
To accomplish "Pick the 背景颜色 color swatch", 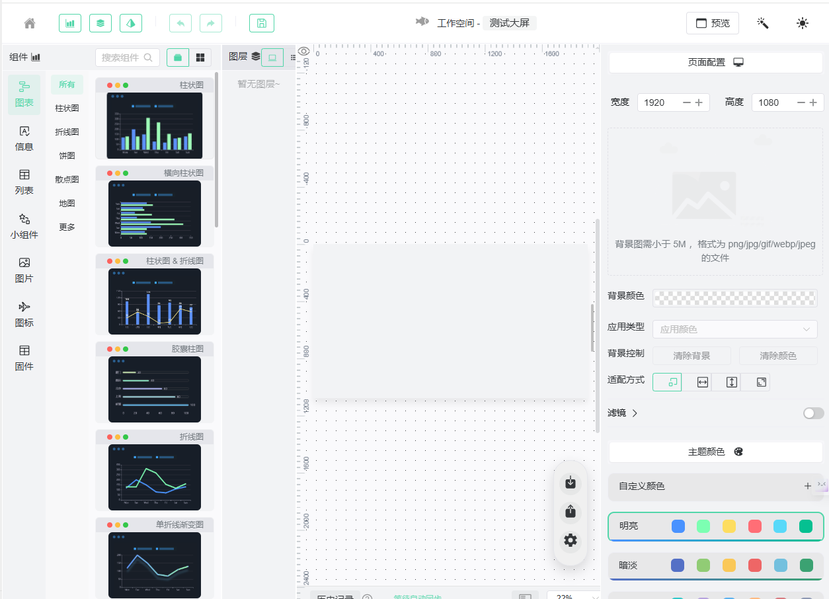I will pos(735,298).
